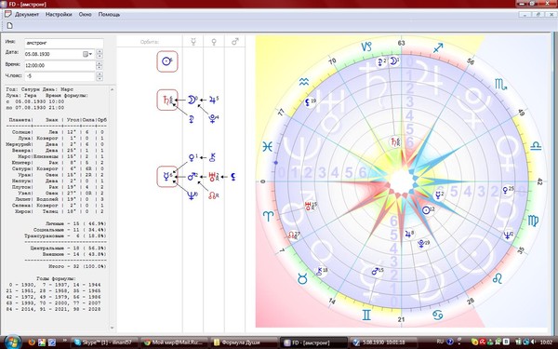
Task: Click the Capricorn sign on zodiac wheel
Action: coord(366,47)
